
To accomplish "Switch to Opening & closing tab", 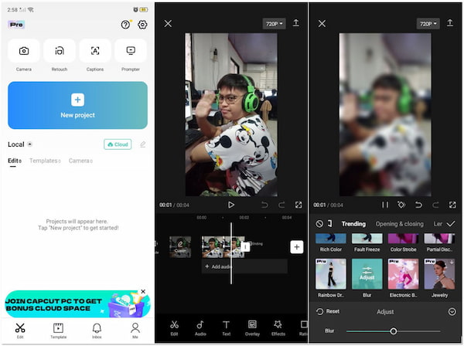I will 400,224.
